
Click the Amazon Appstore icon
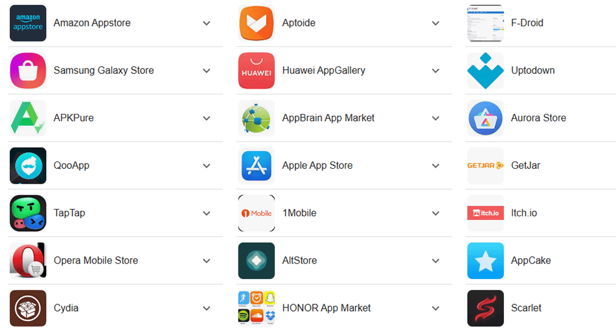28,23
